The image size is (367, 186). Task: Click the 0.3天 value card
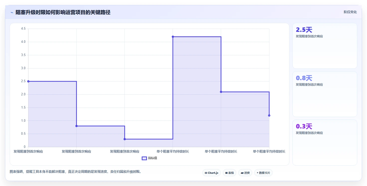click(325, 142)
